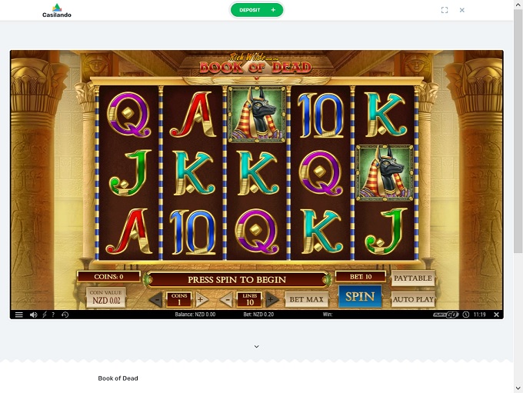Select Bet Max
This screenshot has height=393, width=523.
307,299
